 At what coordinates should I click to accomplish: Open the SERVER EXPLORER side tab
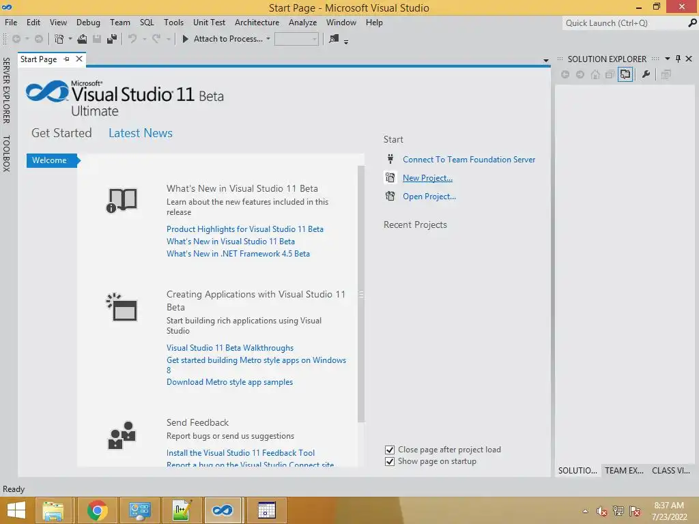[6, 91]
